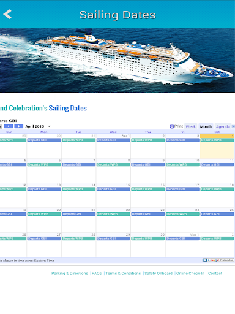The image size is (235, 314).
Task: Open Departs GBI event on Monday March 30
Action: pyautogui.click(x=44, y=140)
